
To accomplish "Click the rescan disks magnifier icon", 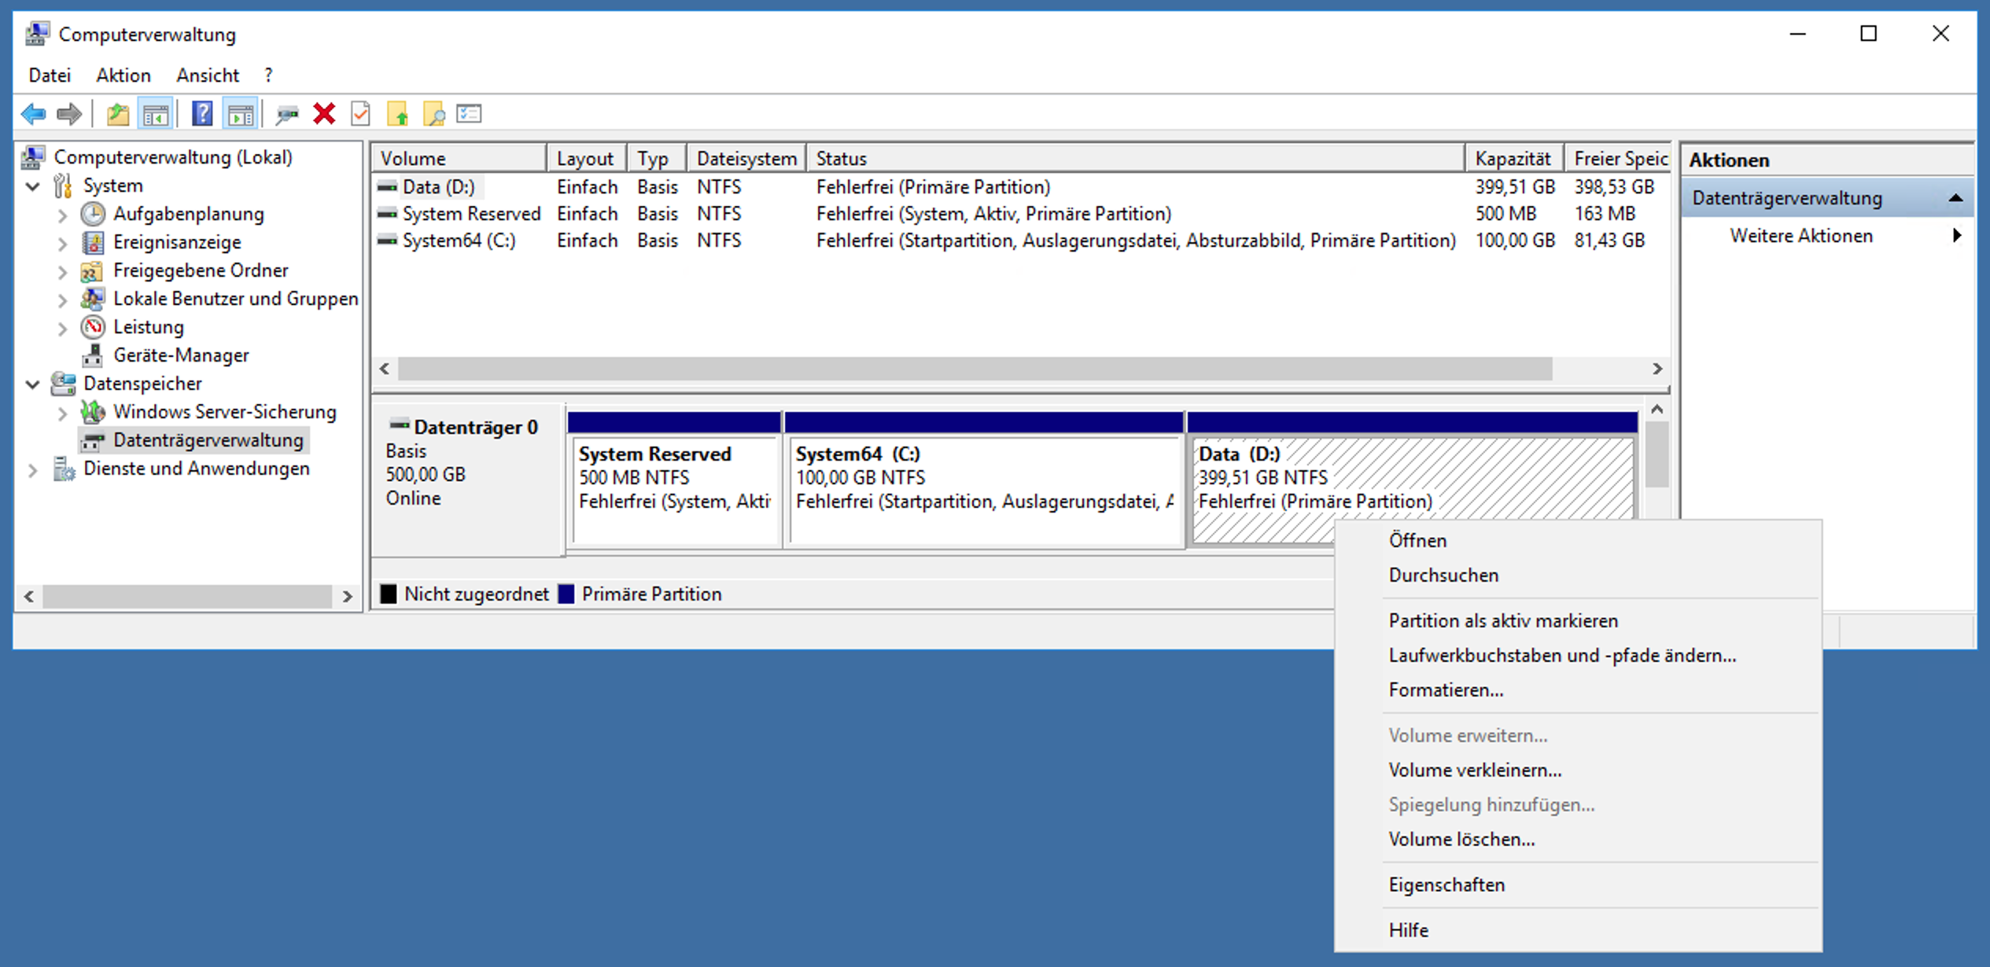I will click(286, 115).
